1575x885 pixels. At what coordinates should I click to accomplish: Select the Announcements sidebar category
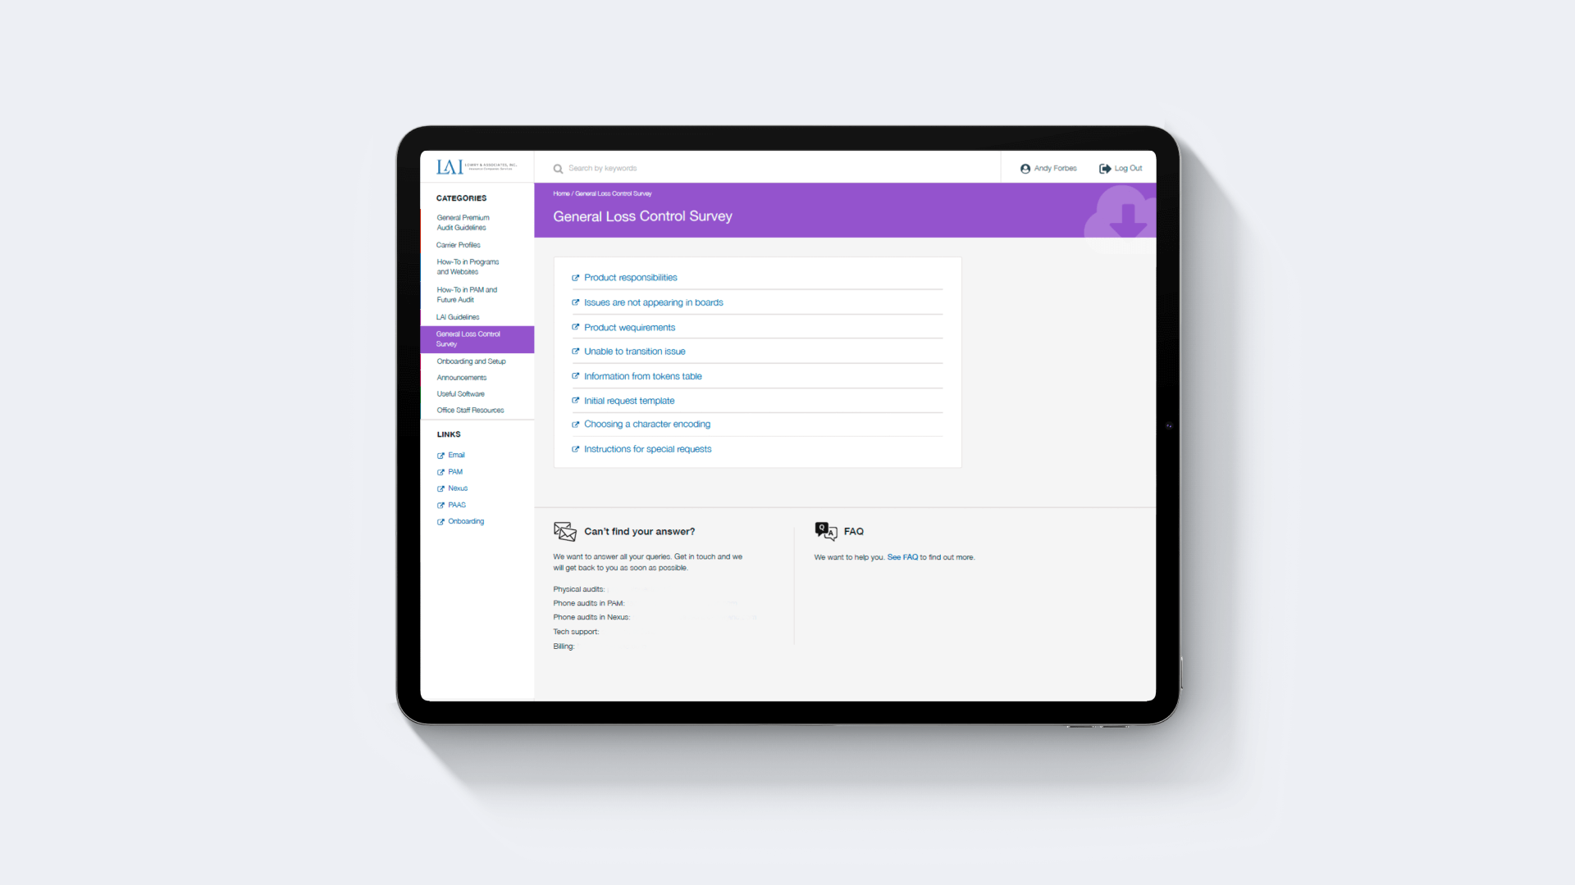coord(462,377)
